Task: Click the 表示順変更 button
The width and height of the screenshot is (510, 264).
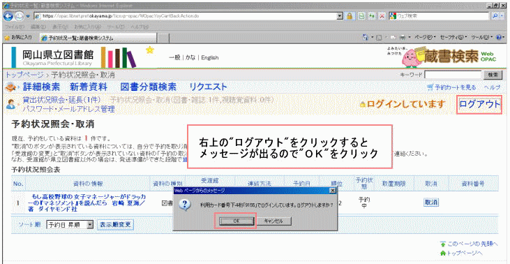Action: [x=116, y=225]
